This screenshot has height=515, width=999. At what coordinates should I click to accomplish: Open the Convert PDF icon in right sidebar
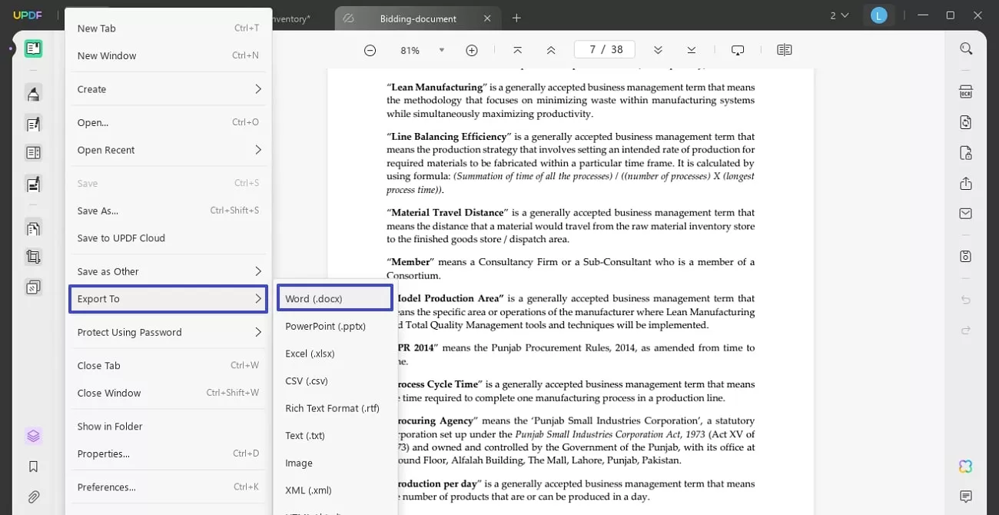click(x=966, y=122)
